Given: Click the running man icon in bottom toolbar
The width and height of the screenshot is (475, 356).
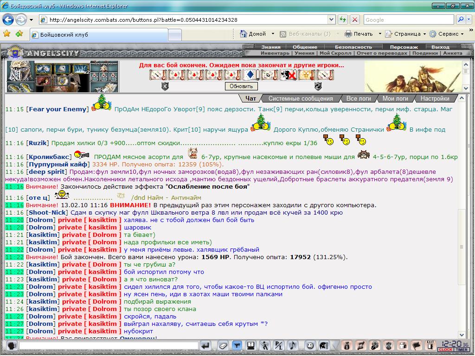Looking at the screenshot, I should [x=264, y=345].
